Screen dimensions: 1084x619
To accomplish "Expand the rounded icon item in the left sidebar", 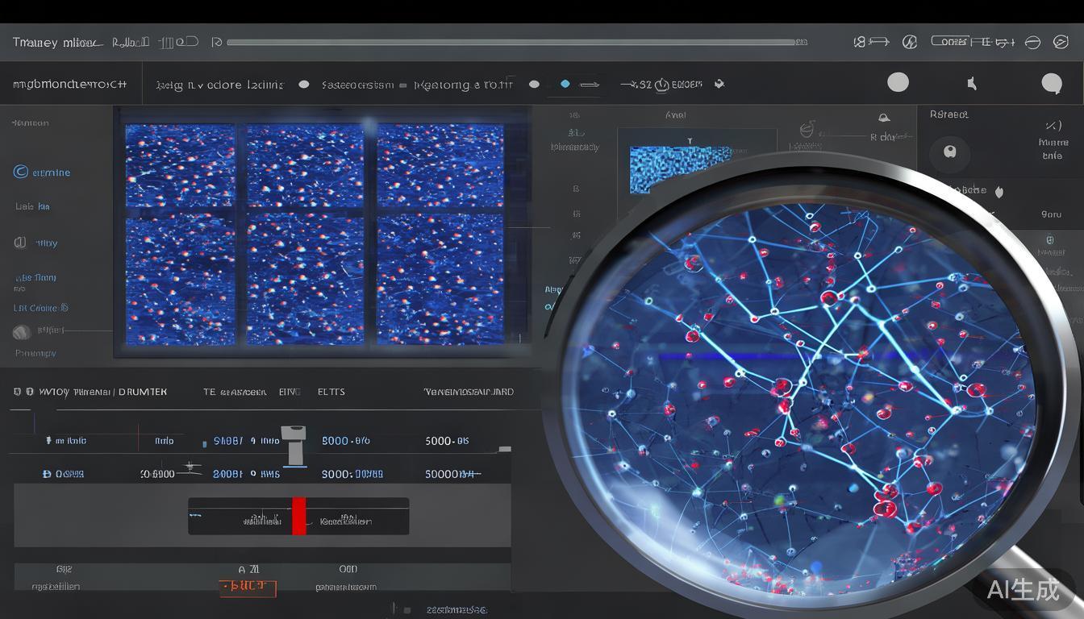I will tap(20, 243).
